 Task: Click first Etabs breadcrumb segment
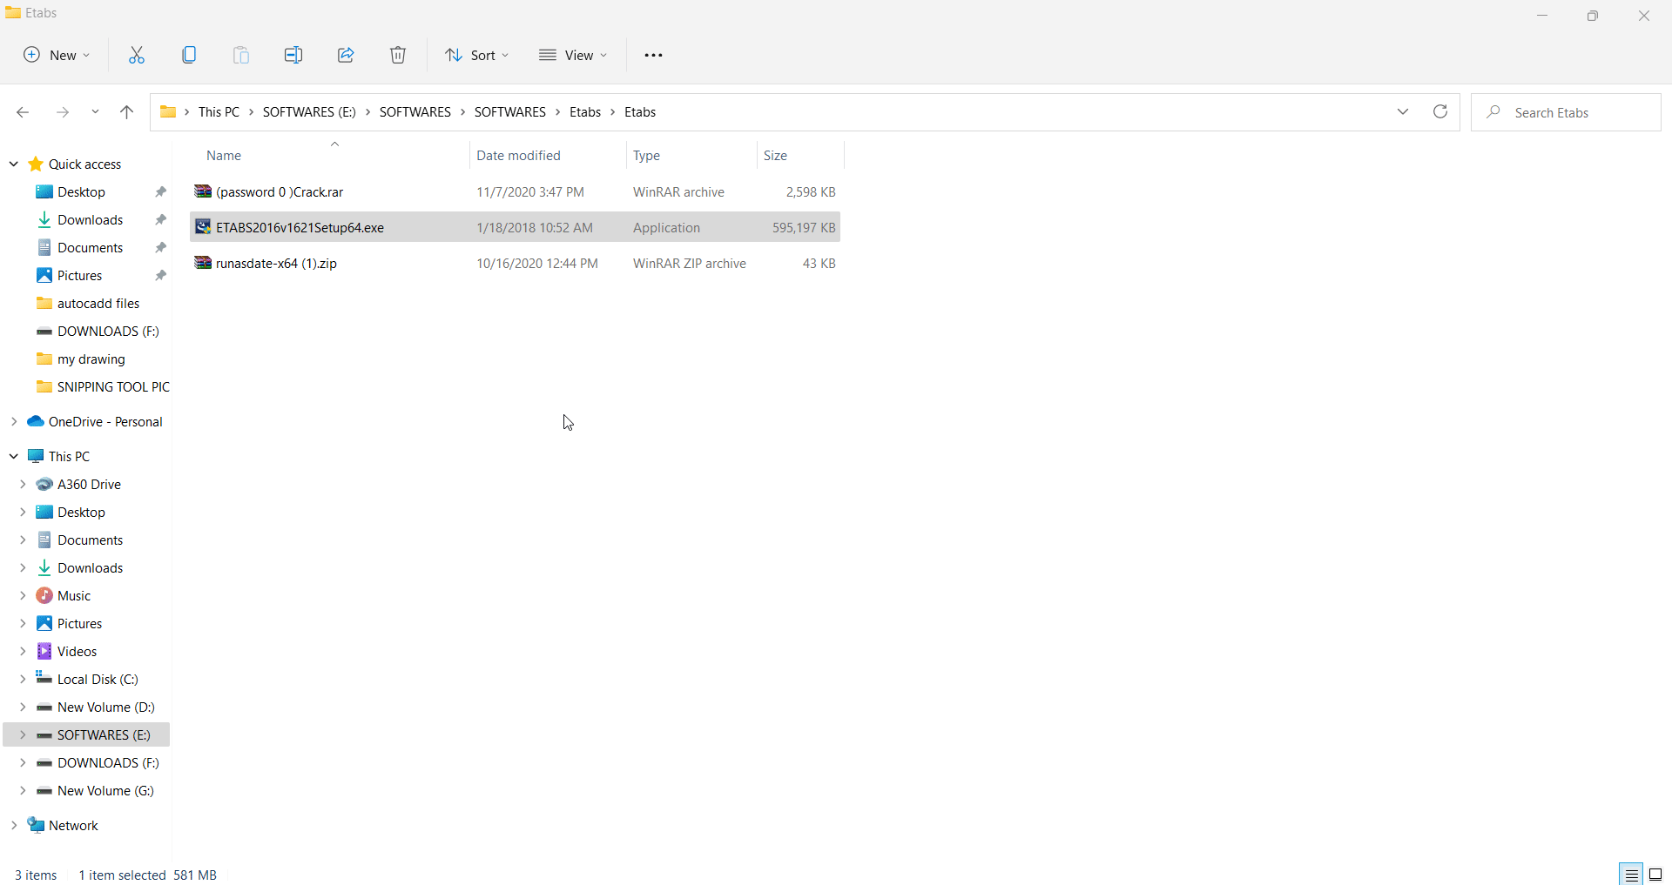click(585, 111)
